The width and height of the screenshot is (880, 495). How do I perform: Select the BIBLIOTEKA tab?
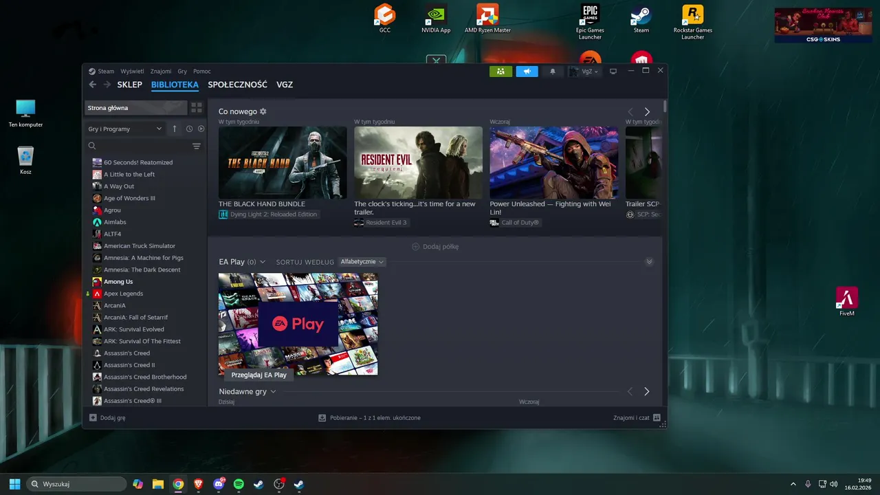point(175,85)
